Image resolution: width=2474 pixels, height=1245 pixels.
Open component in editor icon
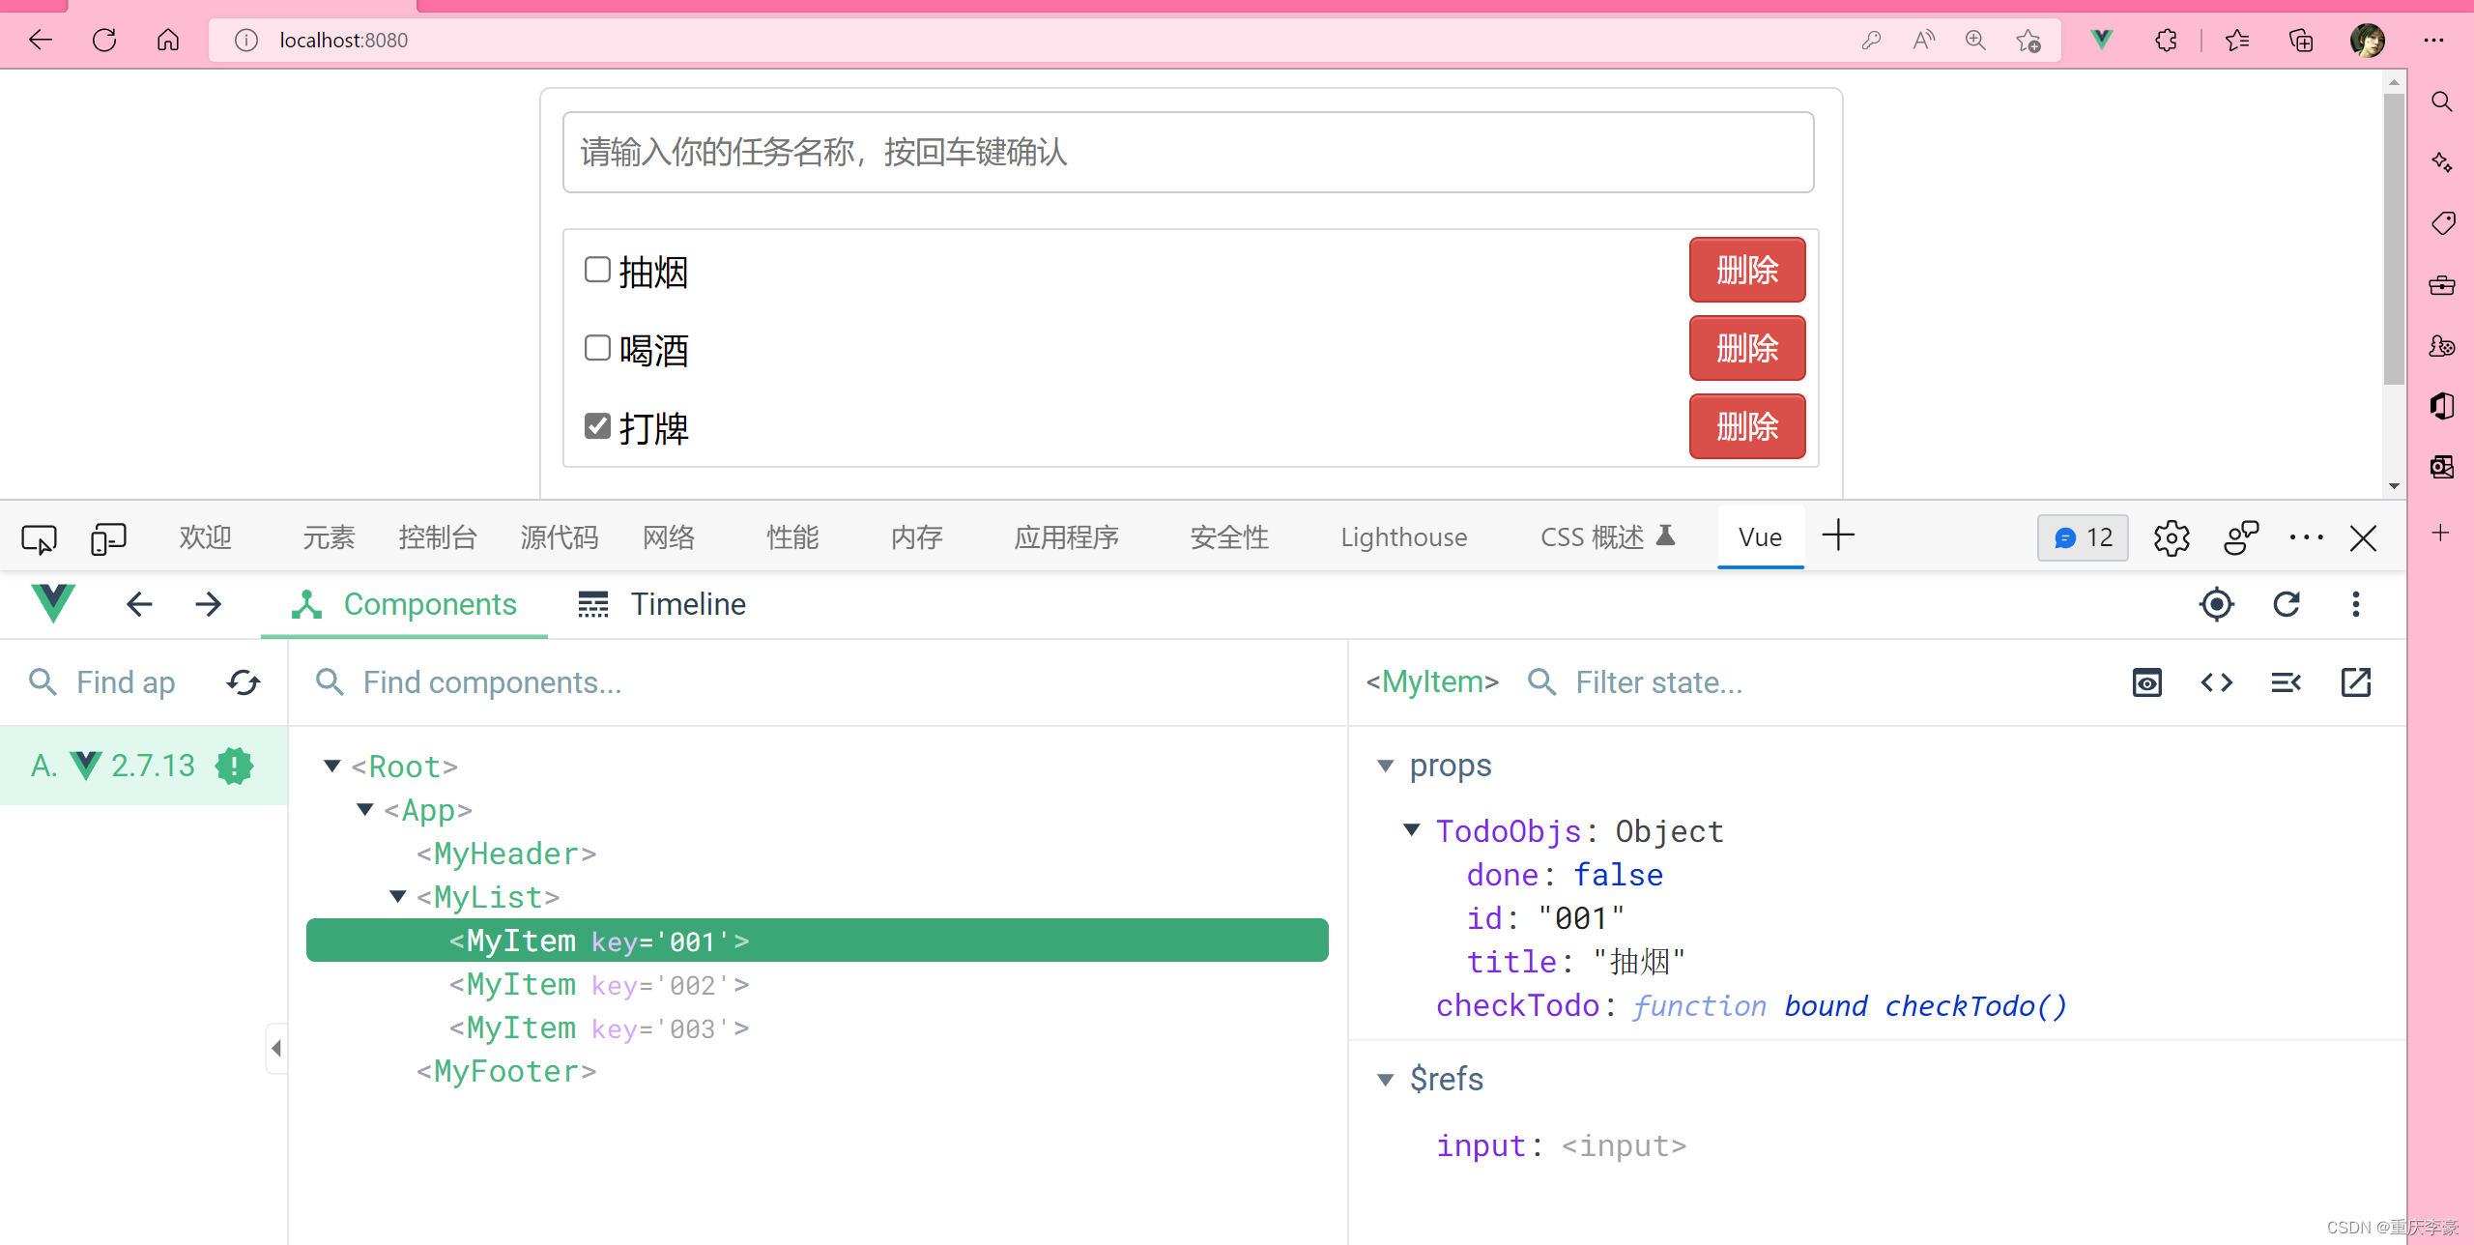[2355, 682]
